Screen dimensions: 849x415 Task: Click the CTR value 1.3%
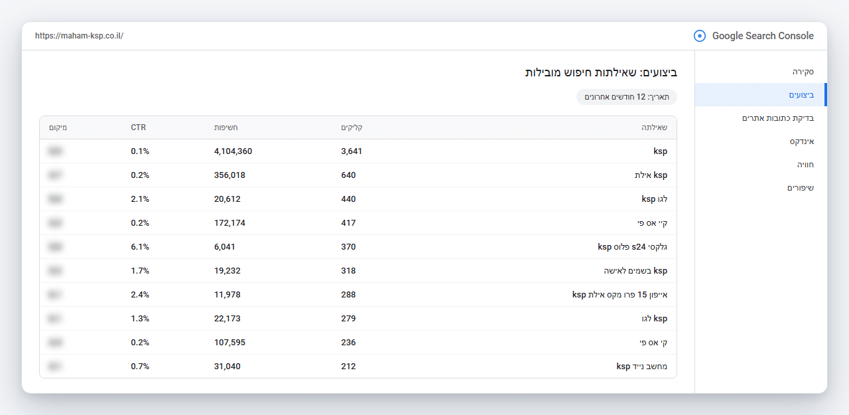(140, 319)
